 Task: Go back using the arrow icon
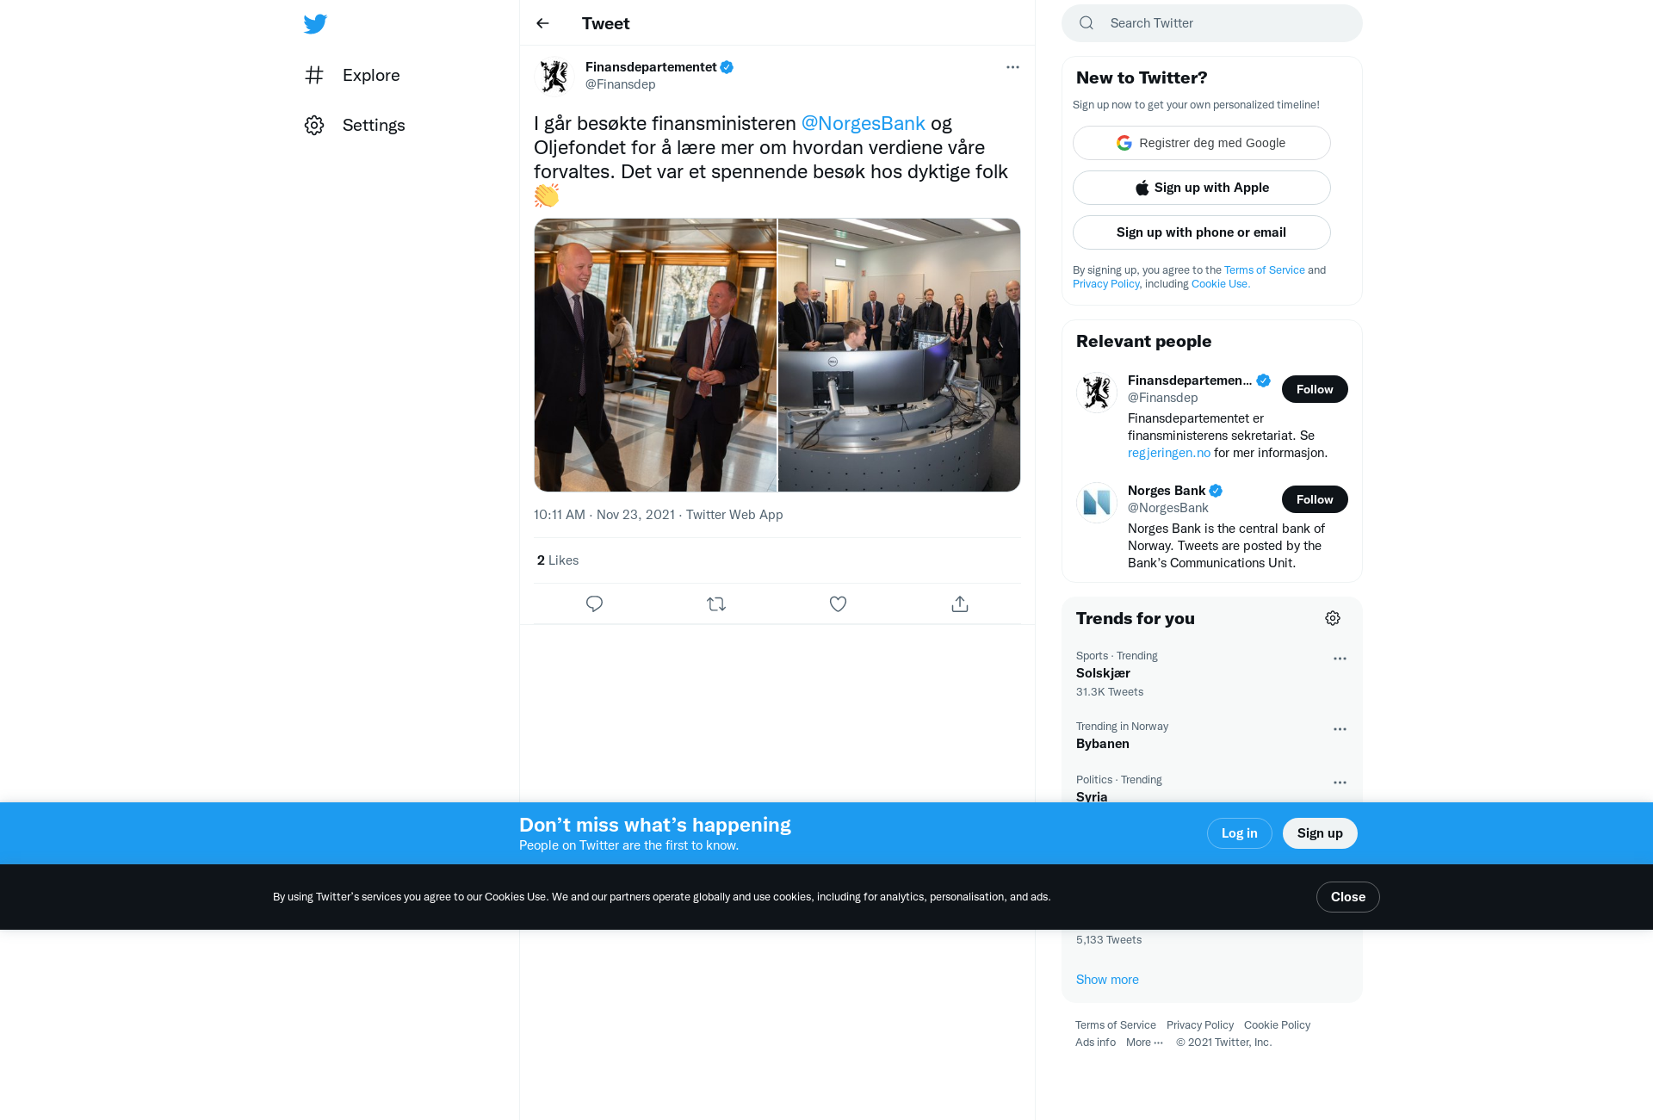[542, 23]
